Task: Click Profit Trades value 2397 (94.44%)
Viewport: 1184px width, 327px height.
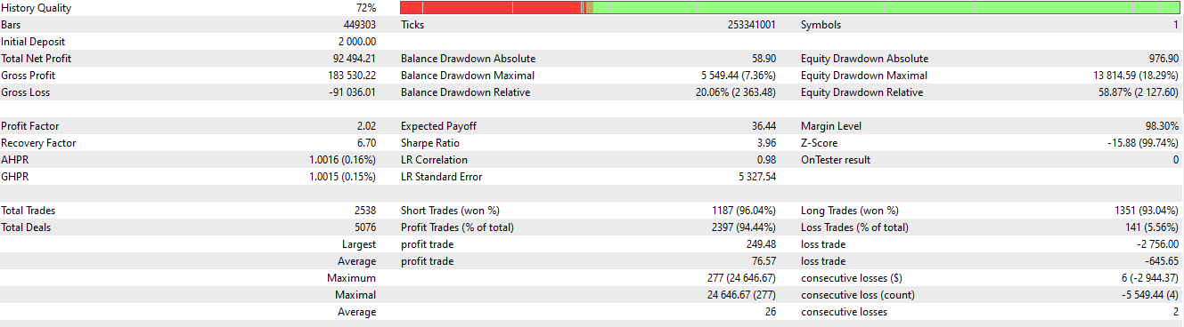Action: coord(743,227)
